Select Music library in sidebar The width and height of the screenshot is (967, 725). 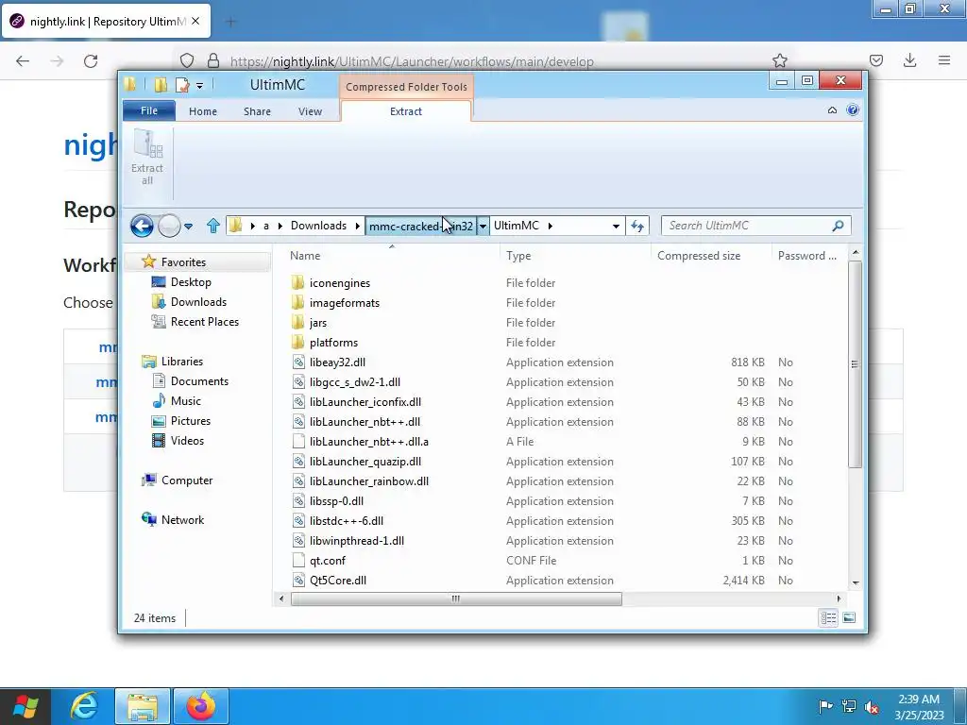[x=186, y=400]
